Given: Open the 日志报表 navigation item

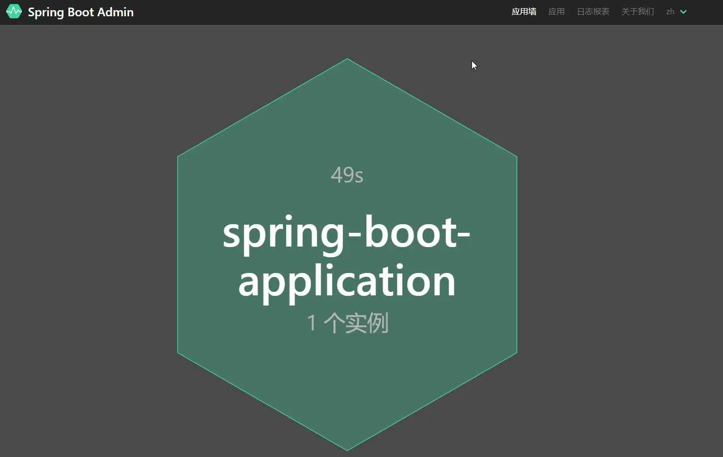Looking at the screenshot, I should [593, 12].
